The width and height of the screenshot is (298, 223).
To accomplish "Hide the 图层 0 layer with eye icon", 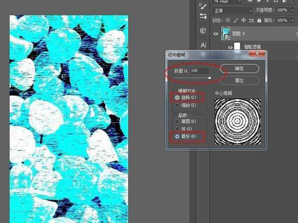I will (216, 34).
